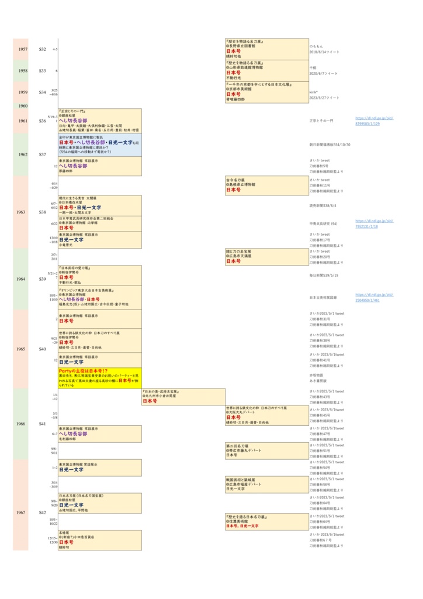Click the 鎧と刀の名宝展 広島市天満屋 box
423x599 pixels.
[267, 257]
